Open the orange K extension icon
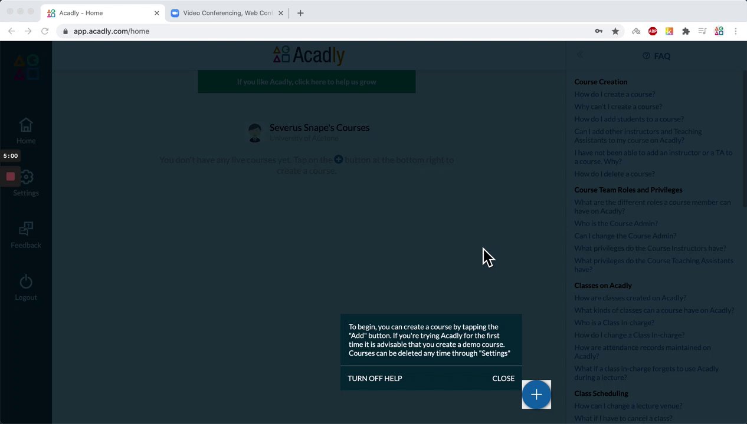The width and height of the screenshot is (747, 424). [669, 31]
